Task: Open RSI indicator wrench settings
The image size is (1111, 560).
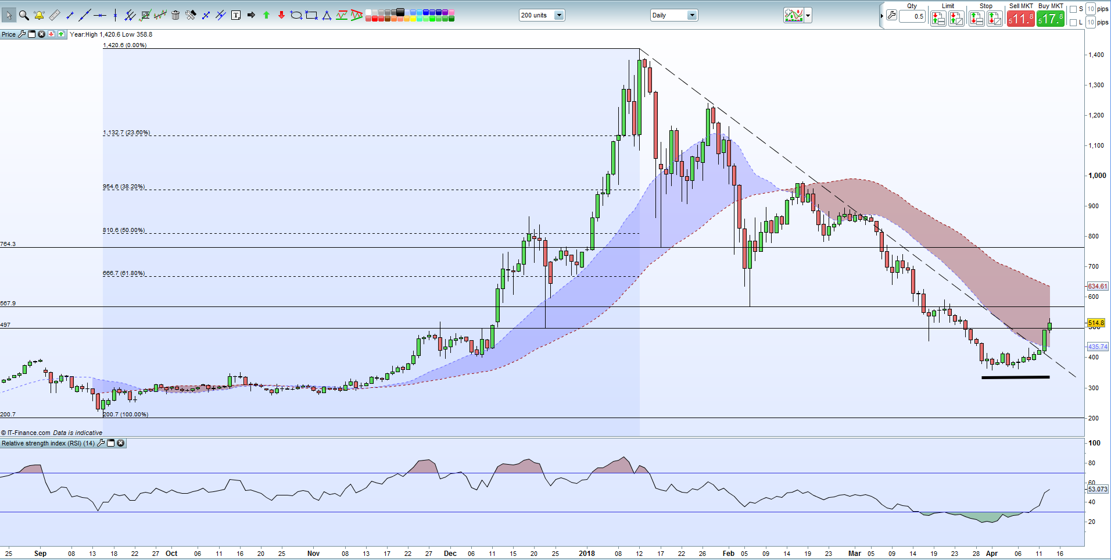Action: (x=101, y=443)
